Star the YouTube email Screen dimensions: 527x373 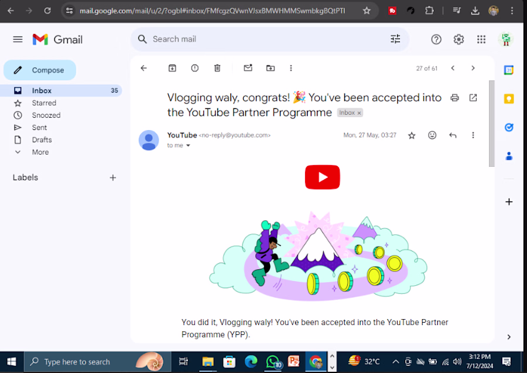412,135
